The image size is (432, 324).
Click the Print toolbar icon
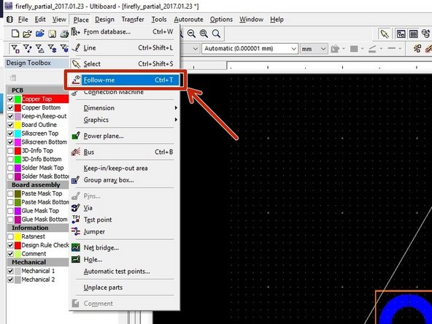[x=64, y=34]
